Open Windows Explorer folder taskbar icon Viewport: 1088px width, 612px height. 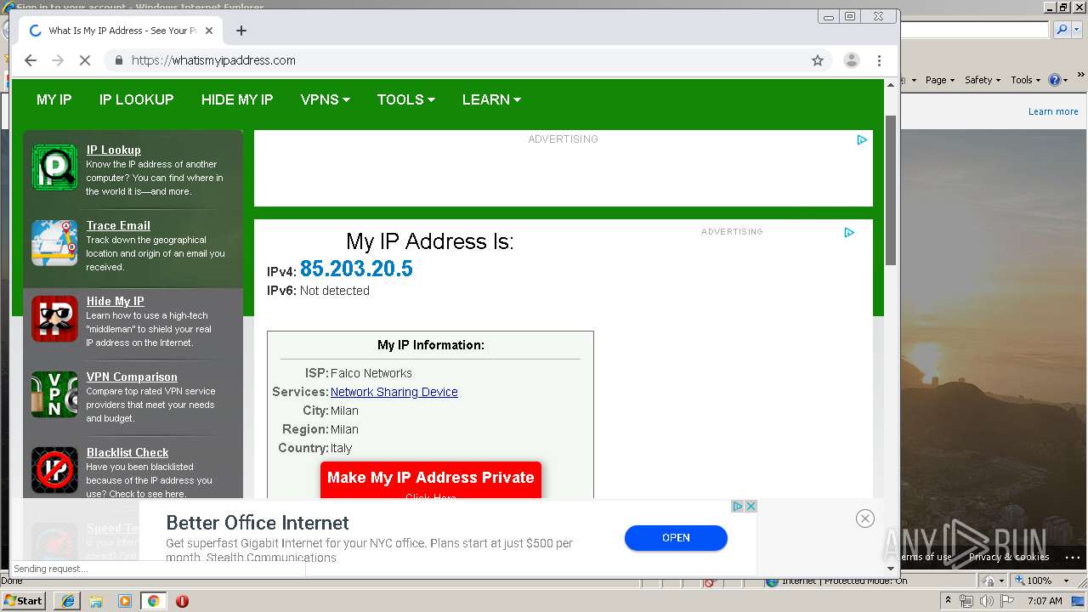click(x=96, y=601)
